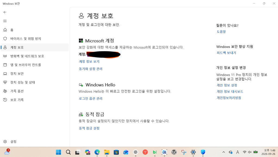Click the 도움말 link
Viewport: 278px width, 157px height.
pos(221,32)
